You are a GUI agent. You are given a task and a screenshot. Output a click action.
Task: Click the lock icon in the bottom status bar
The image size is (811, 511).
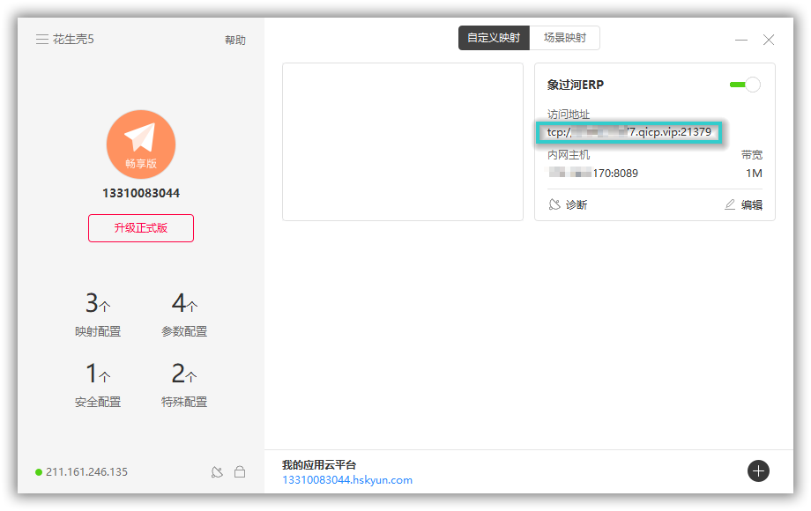(240, 471)
